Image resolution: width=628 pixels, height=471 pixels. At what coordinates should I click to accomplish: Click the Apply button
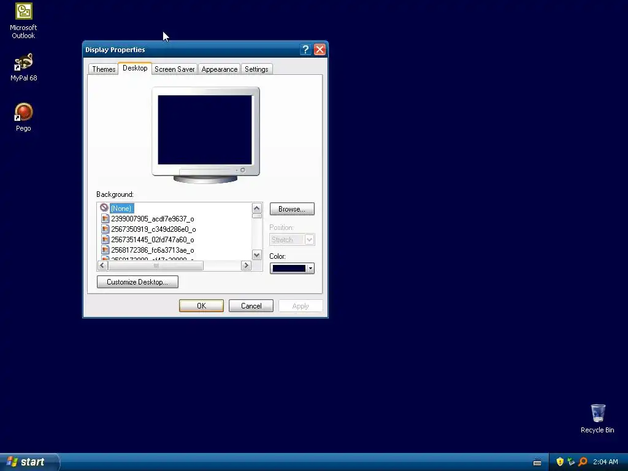[301, 306]
